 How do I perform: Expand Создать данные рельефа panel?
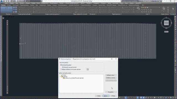25,14
